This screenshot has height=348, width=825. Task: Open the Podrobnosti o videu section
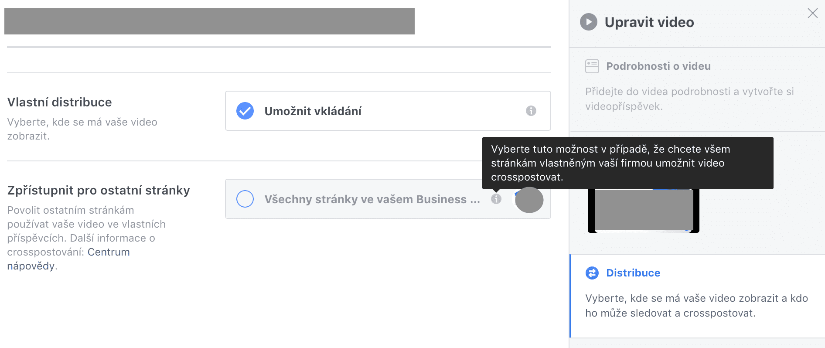[x=658, y=66]
